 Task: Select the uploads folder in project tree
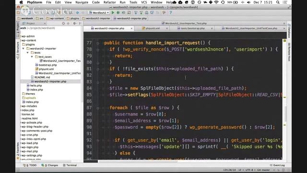pyautogui.click(x=31, y=98)
